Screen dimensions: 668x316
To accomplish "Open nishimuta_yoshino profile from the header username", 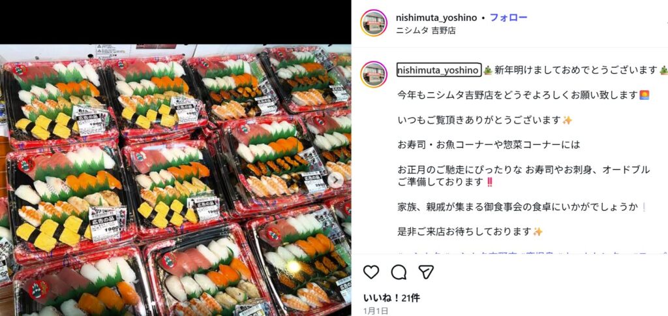I will [437, 18].
